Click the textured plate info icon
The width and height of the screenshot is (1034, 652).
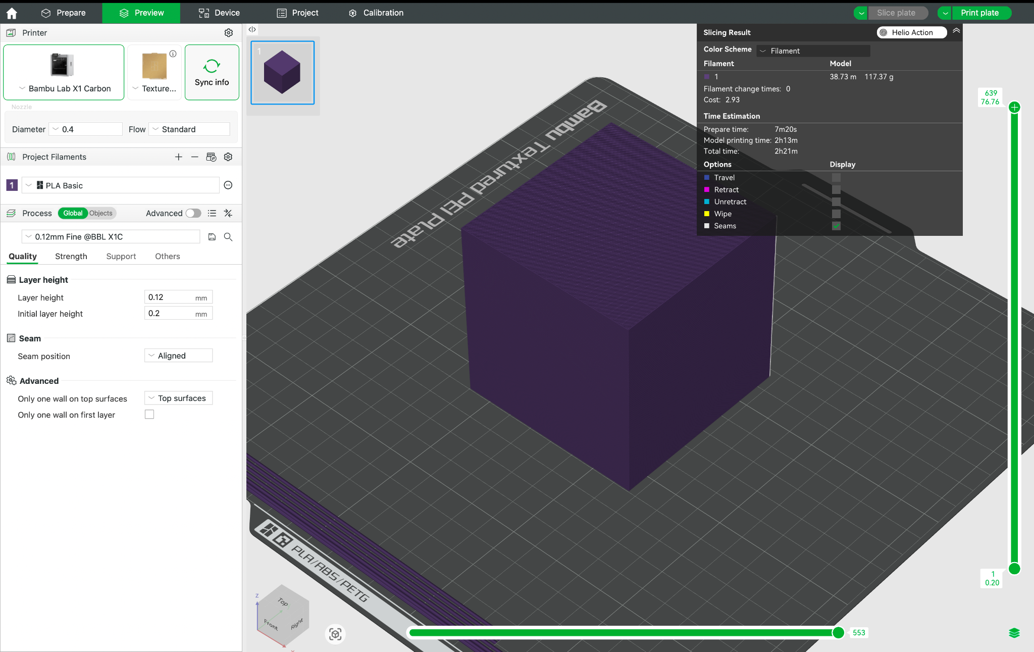tap(173, 54)
